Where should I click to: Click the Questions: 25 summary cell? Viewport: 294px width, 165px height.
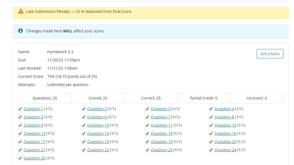pyautogui.click(x=45, y=98)
